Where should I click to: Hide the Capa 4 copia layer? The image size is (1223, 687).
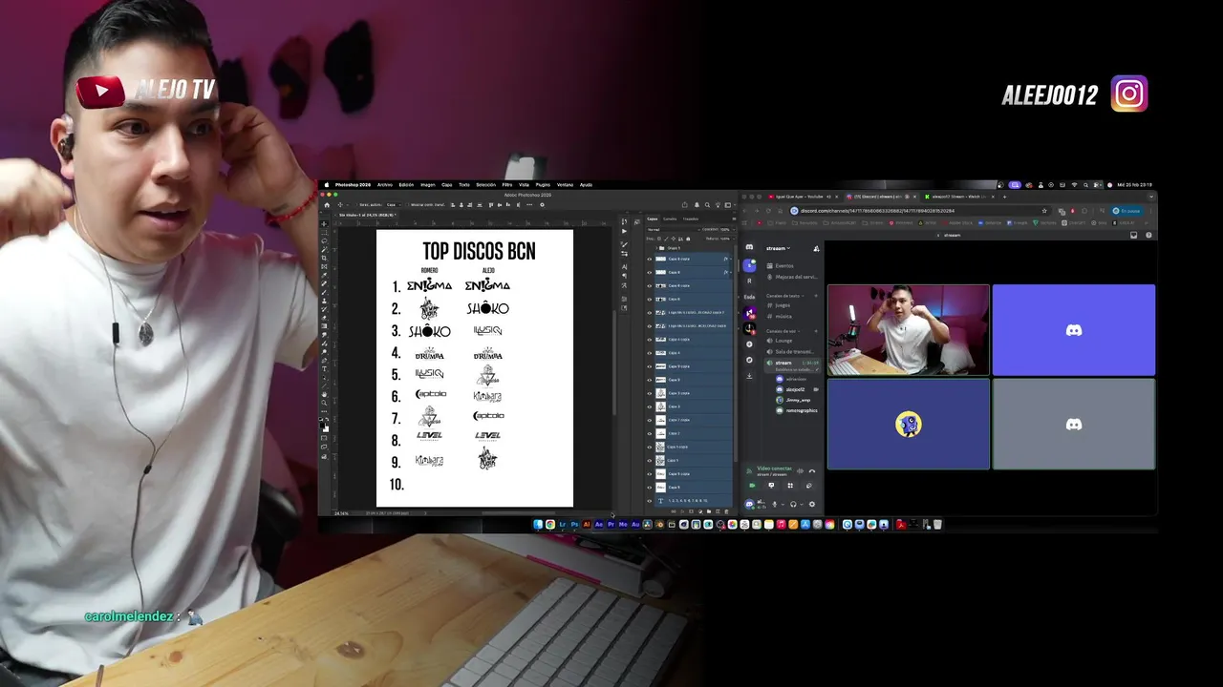(x=650, y=340)
